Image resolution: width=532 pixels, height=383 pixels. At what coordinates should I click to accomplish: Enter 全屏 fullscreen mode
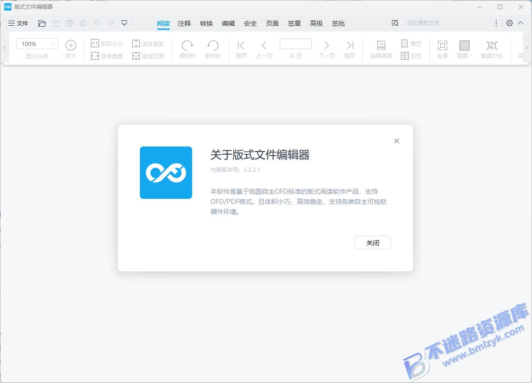click(443, 49)
